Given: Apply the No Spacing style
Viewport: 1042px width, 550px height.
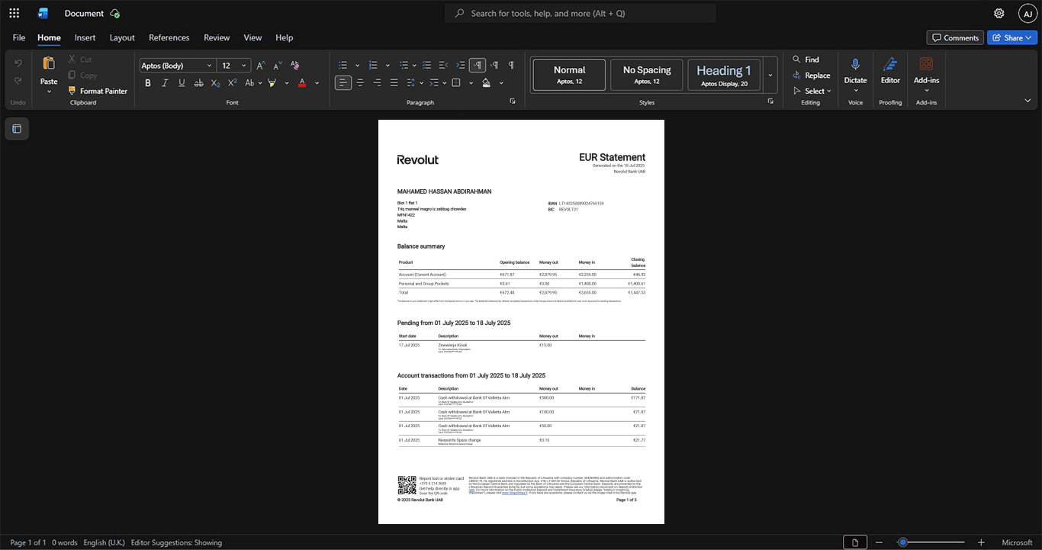Looking at the screenshot, I should coord(647,75).
